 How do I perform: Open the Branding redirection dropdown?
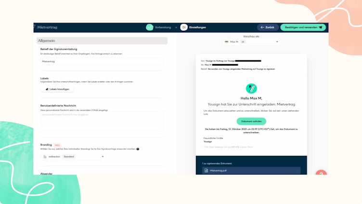click(73, 157)
